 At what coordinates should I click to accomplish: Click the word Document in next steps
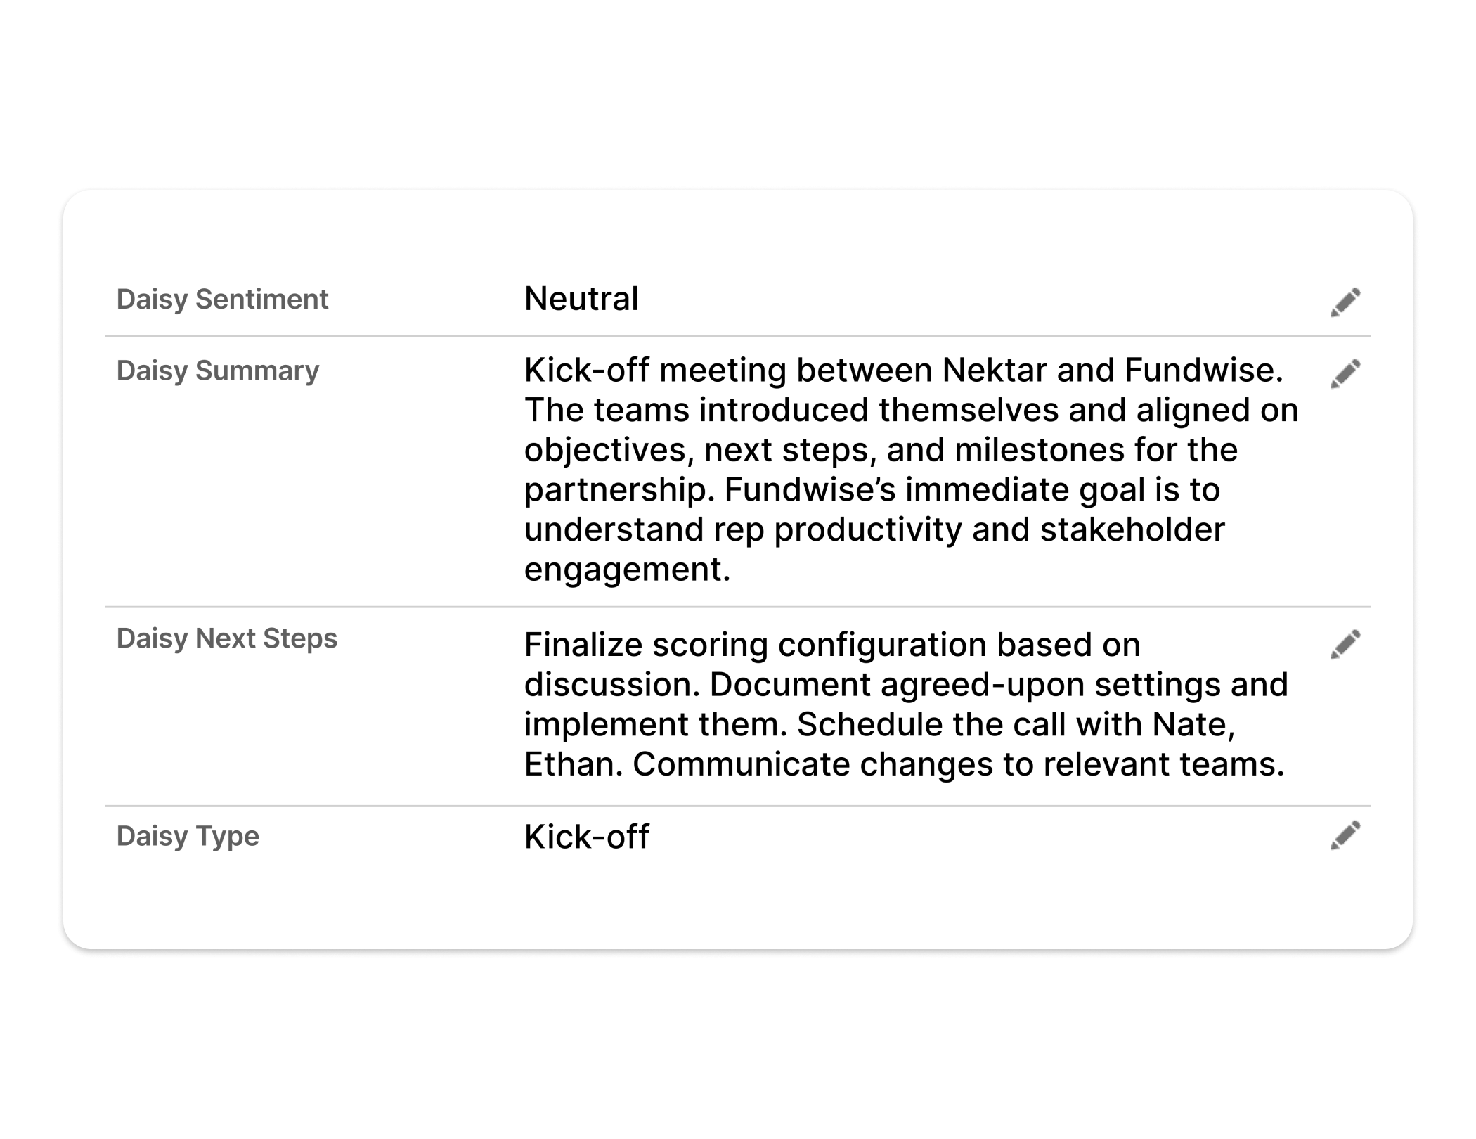point(790,685)
